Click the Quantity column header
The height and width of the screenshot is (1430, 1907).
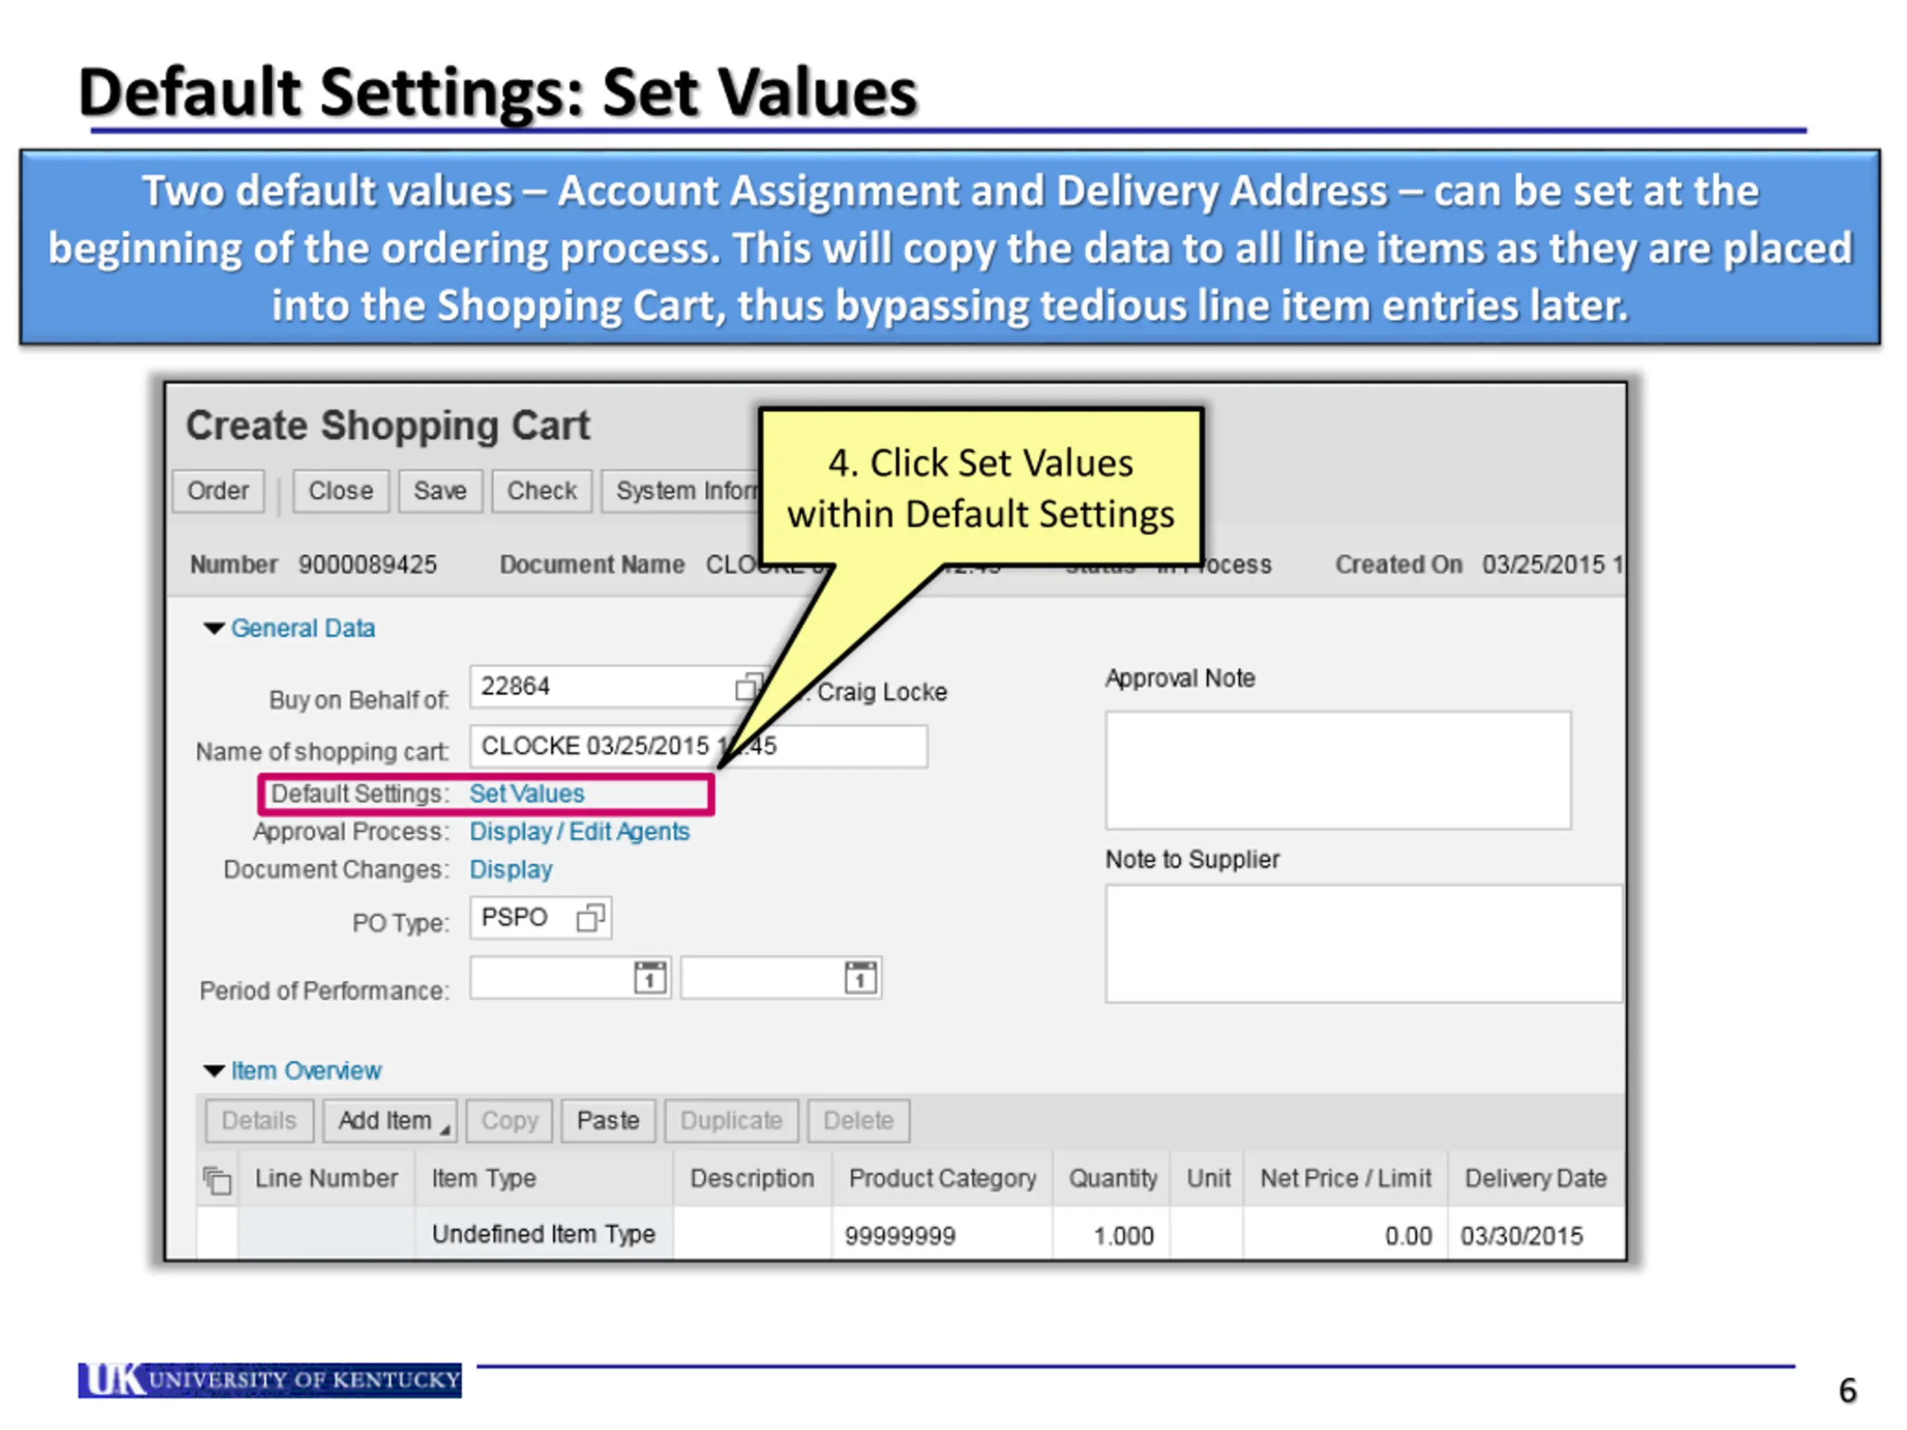[x=1112, y=1178]
